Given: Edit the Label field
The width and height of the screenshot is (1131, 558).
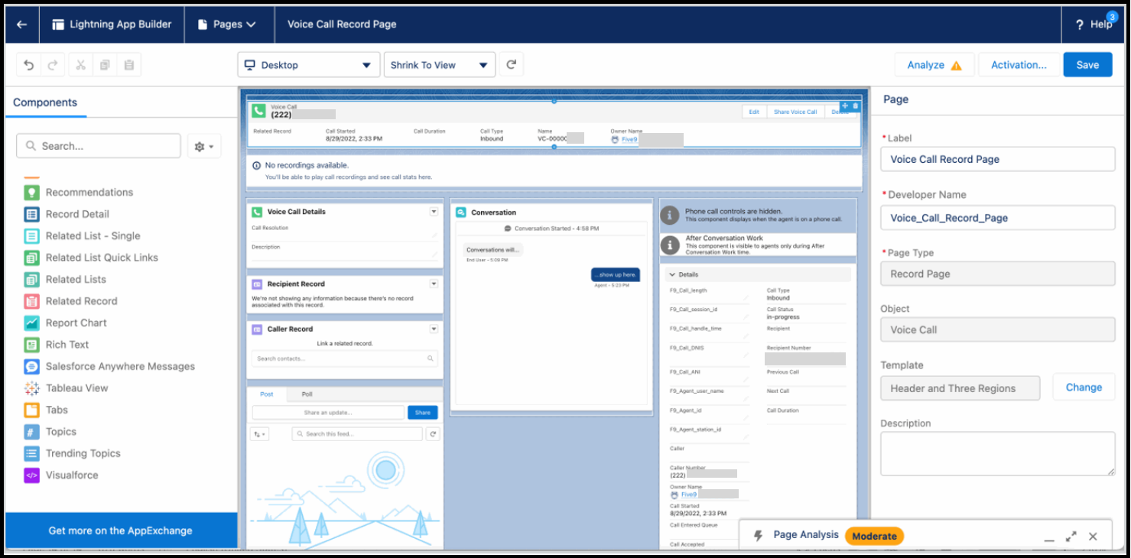Looking at the screenshot, I should [x=997, y=159].
